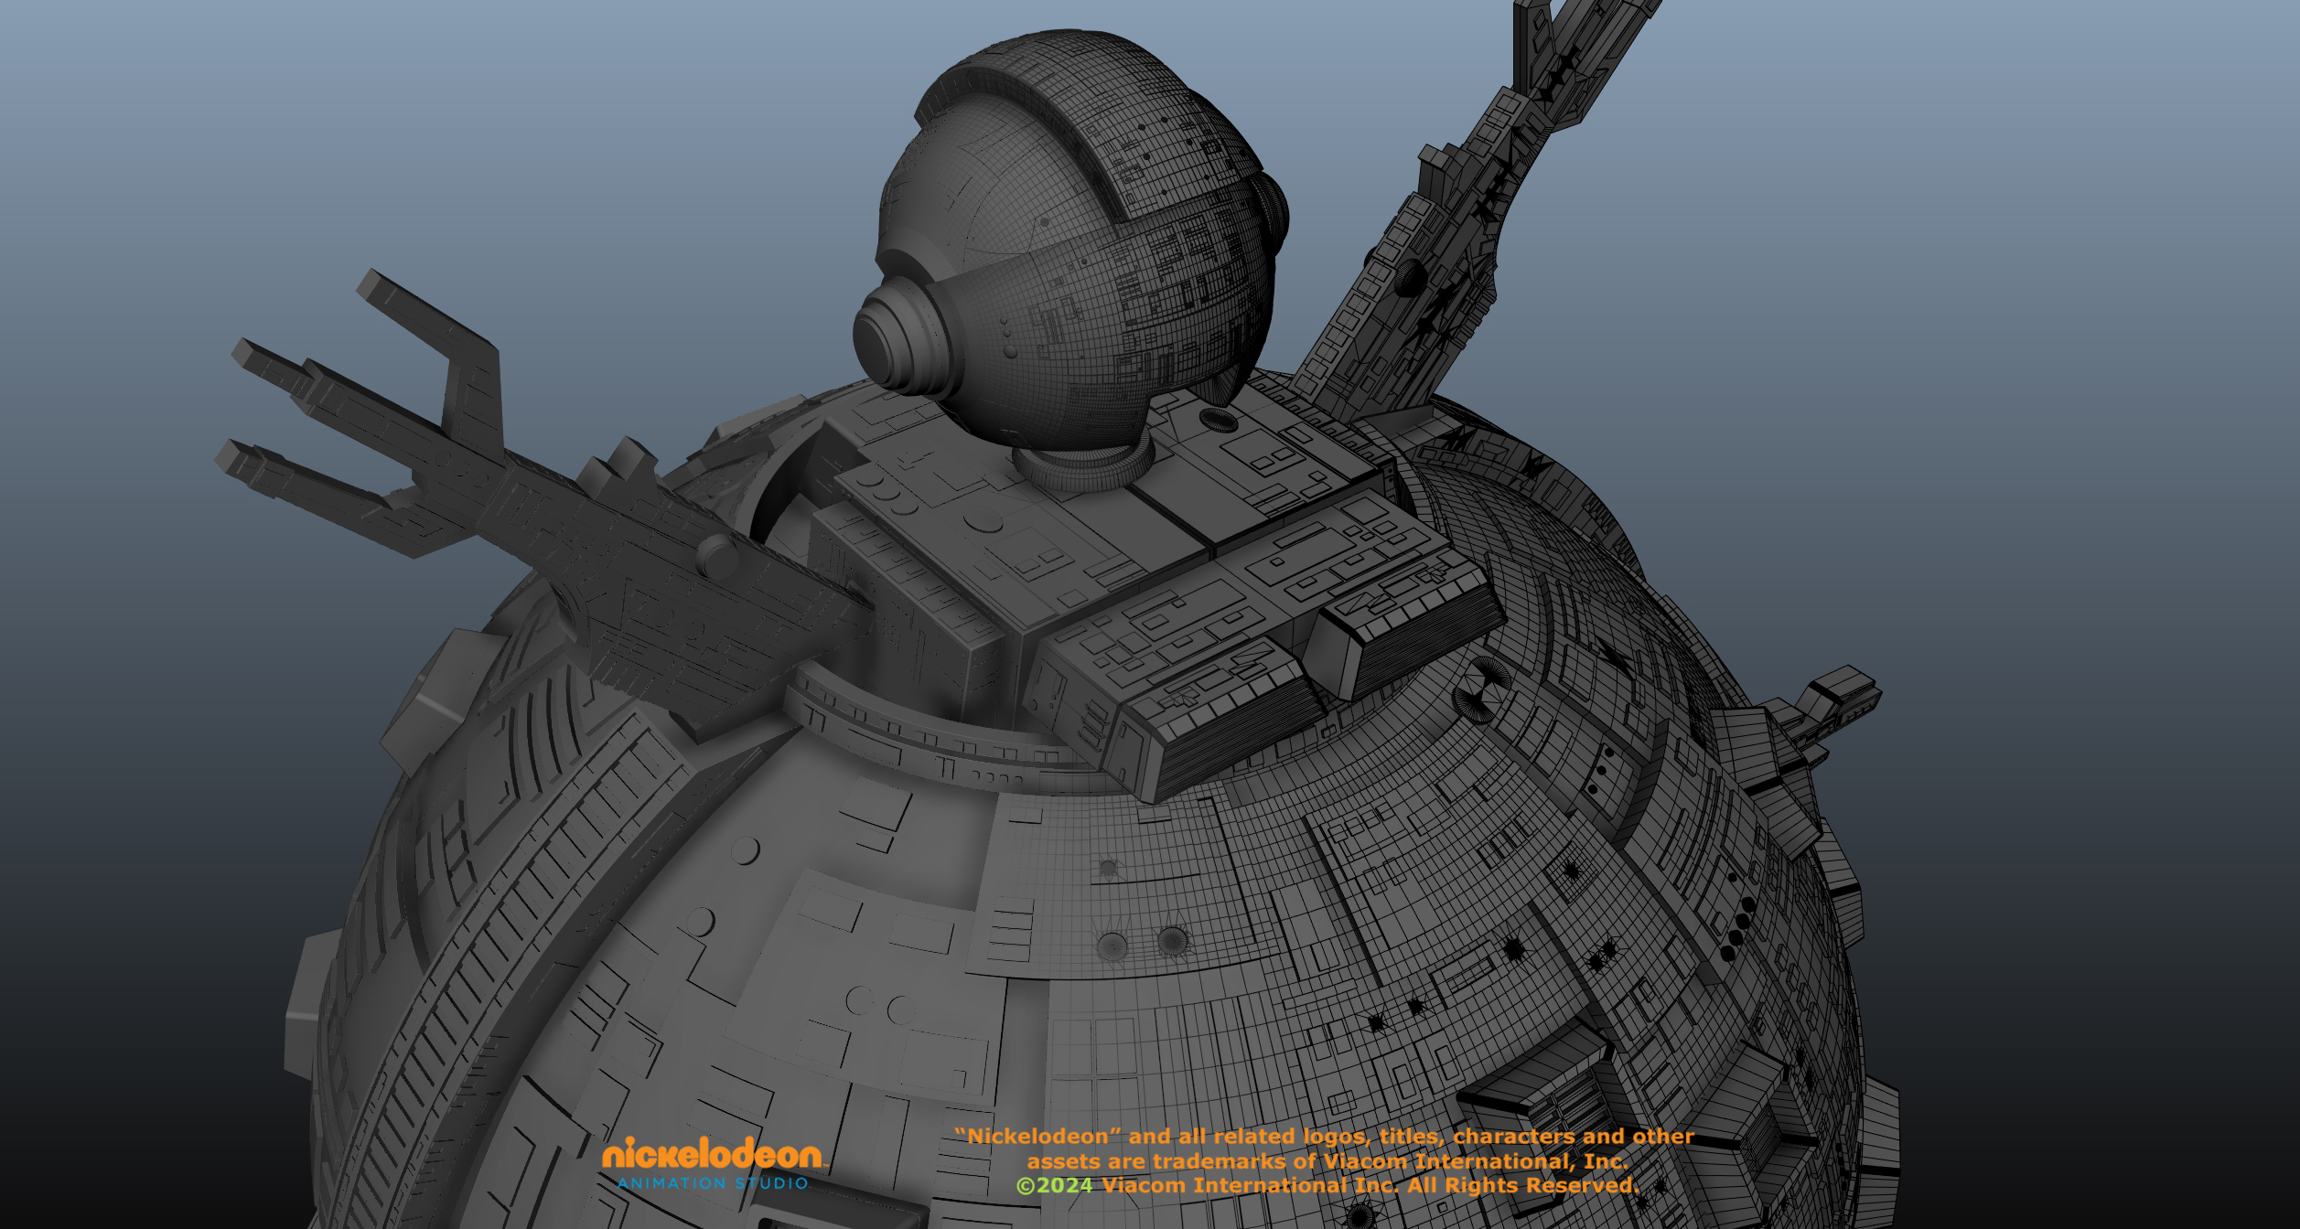
Task: Click the blue ANIMATION STUDIO text
Action: click(x=713, y=1183)
